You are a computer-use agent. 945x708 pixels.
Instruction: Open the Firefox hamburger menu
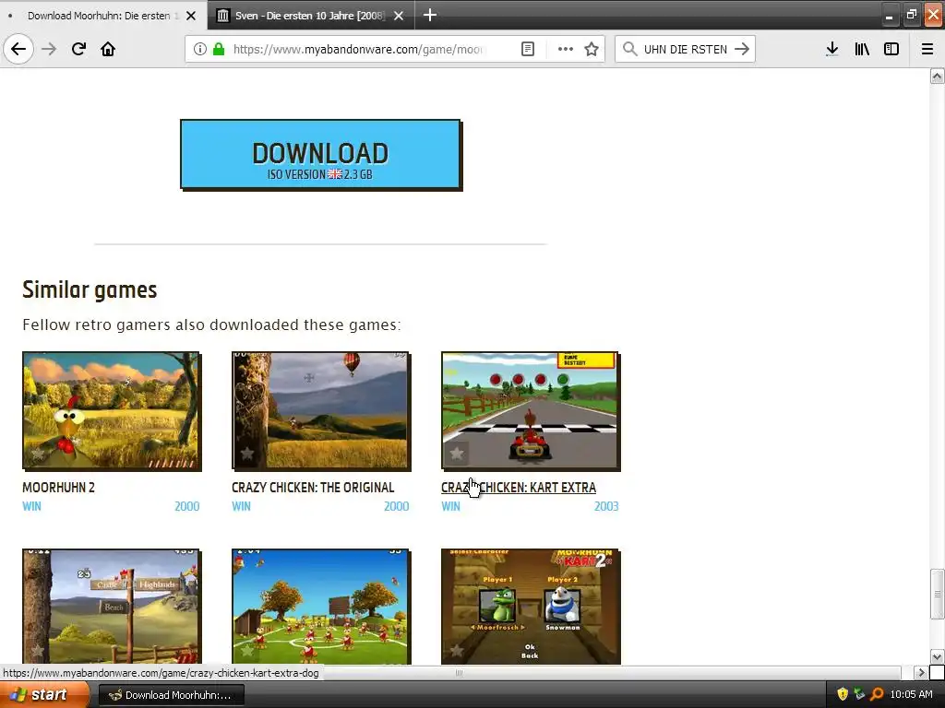coord(927,49)
